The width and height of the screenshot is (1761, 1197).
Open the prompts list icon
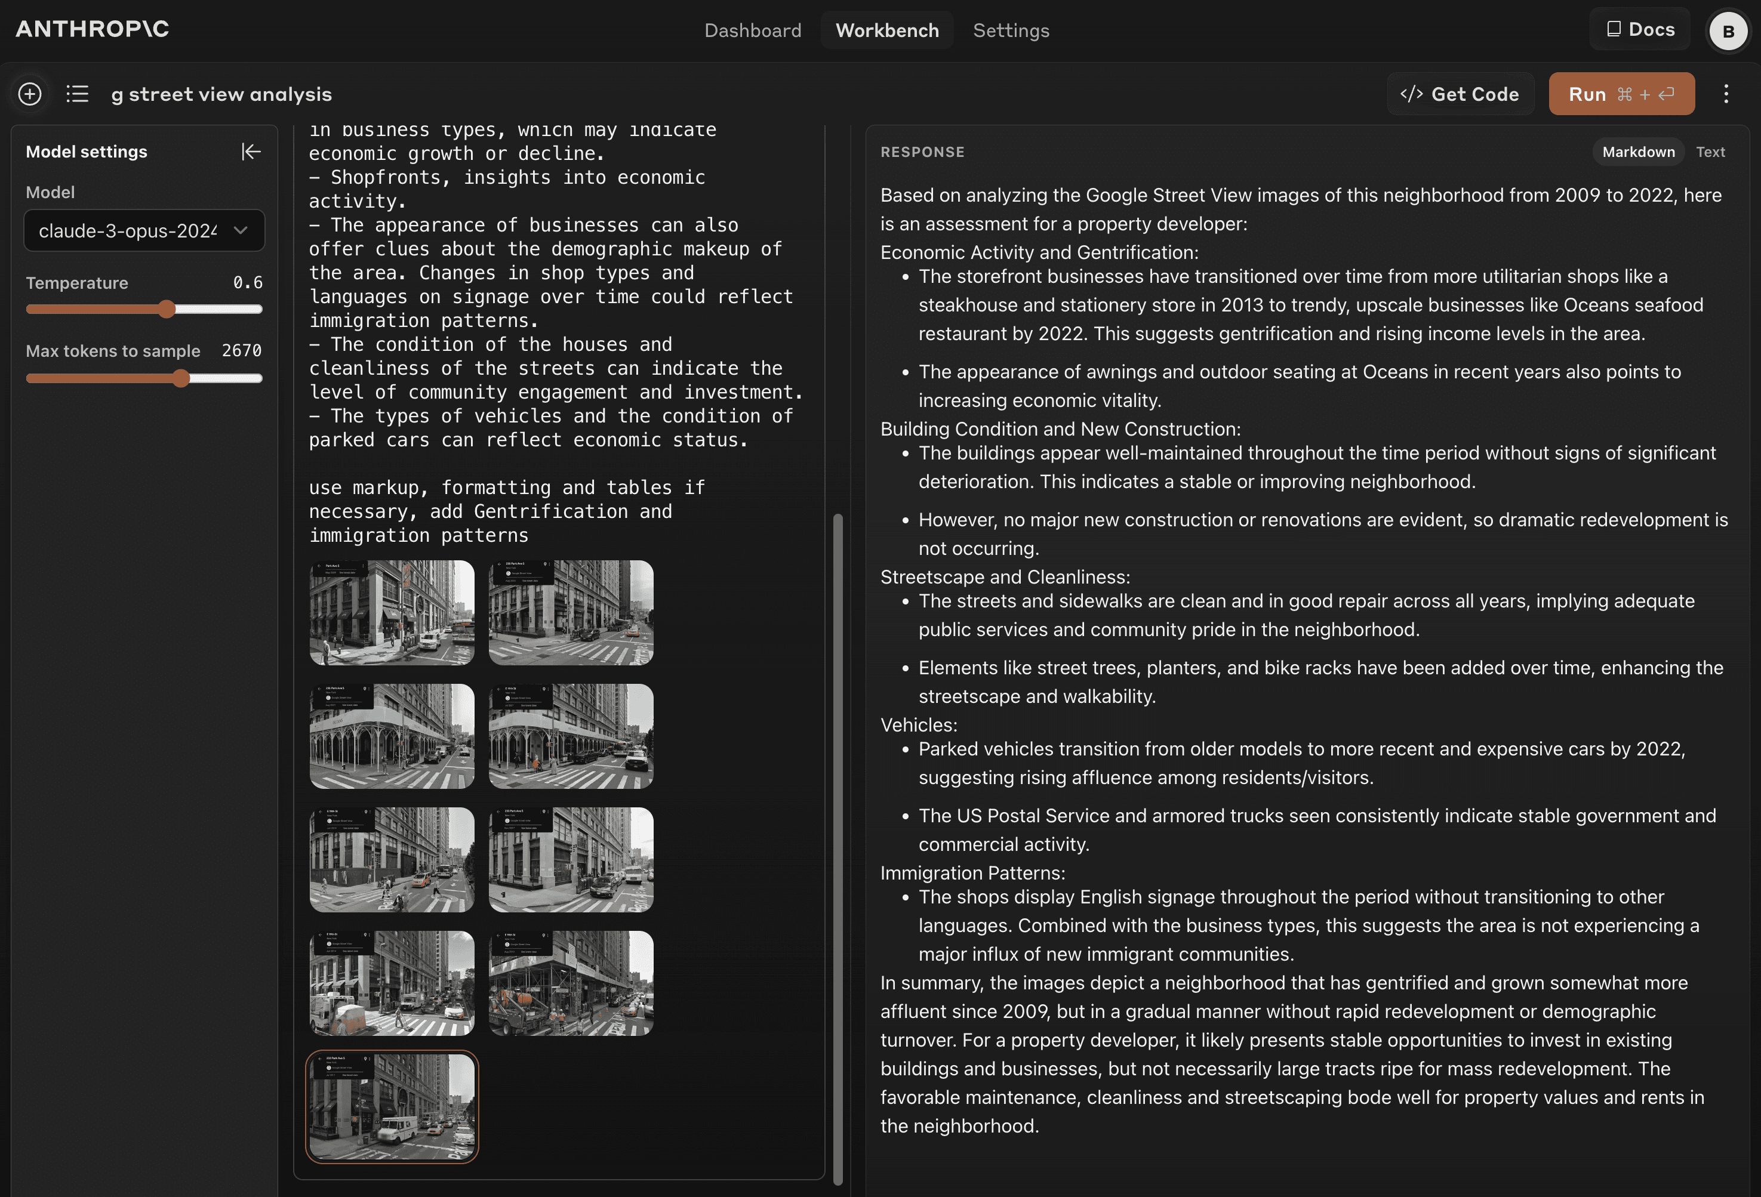tap(77, 94)
